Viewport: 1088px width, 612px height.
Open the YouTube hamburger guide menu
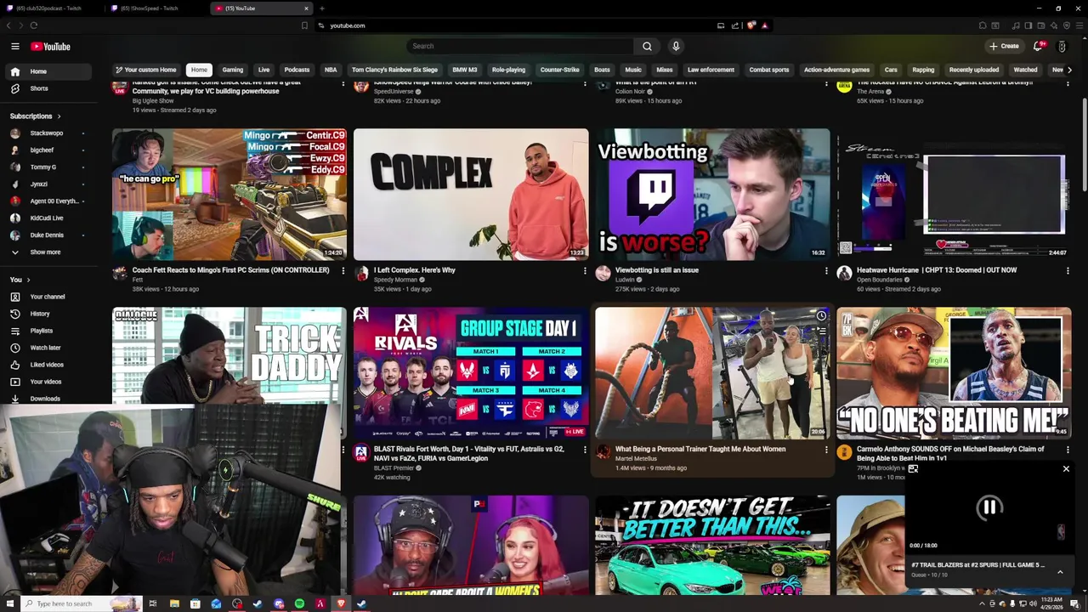coord(15,46)
